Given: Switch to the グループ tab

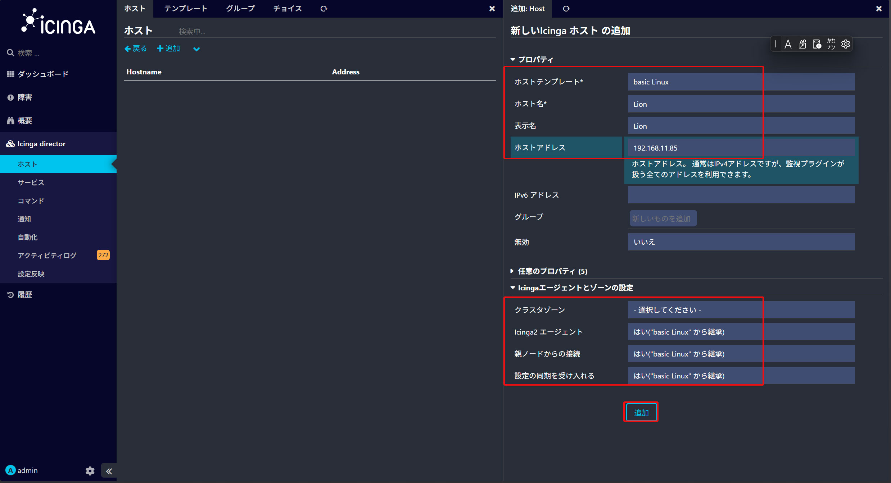Looking at the screenshot, I should (240, 9).
